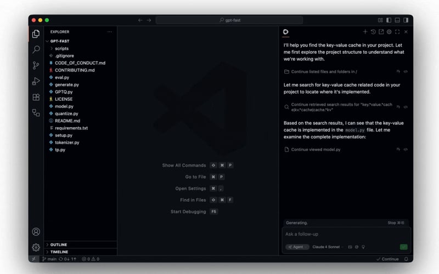Open the LICENSE file
Image resolution: width=439 pixels, height=274 pixels.
81,99
